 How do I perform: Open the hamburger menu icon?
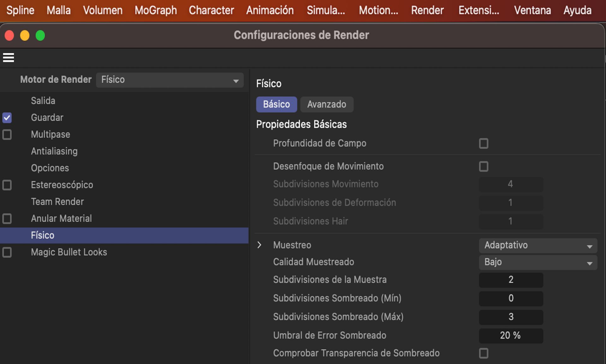[9, 58]
